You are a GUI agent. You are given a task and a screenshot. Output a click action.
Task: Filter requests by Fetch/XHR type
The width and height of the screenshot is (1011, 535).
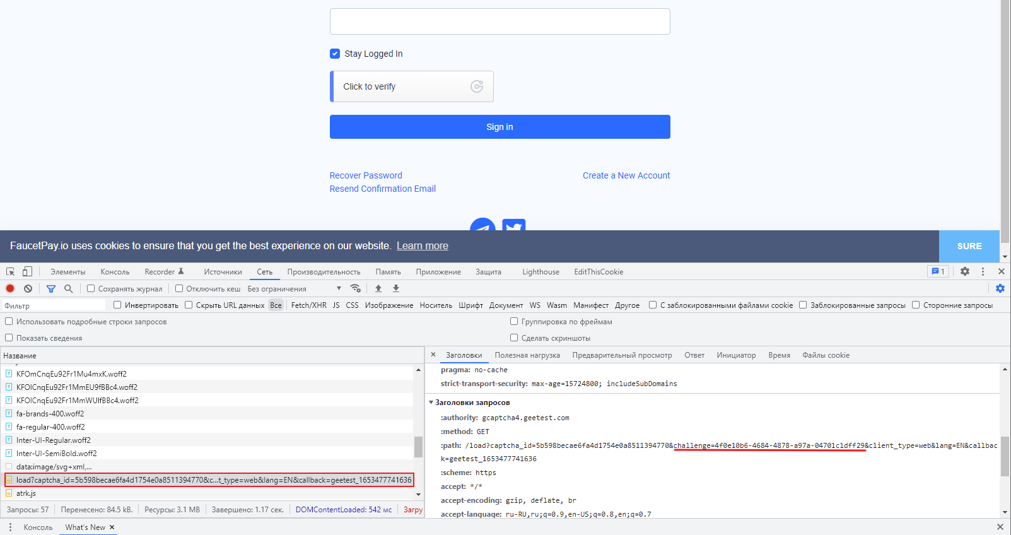309,305
